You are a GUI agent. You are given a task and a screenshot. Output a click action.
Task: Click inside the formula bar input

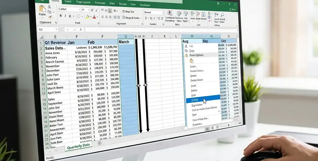click(161, 30)
